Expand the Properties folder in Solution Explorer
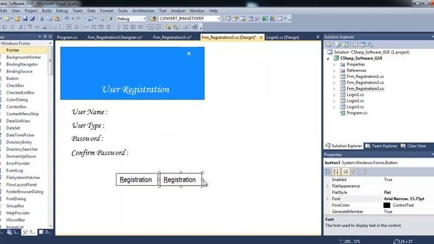 click(x=334, y=64)
